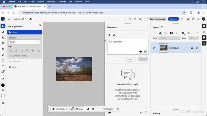
Task: Click the black foreground color swatch
Action: pos(3,85)
